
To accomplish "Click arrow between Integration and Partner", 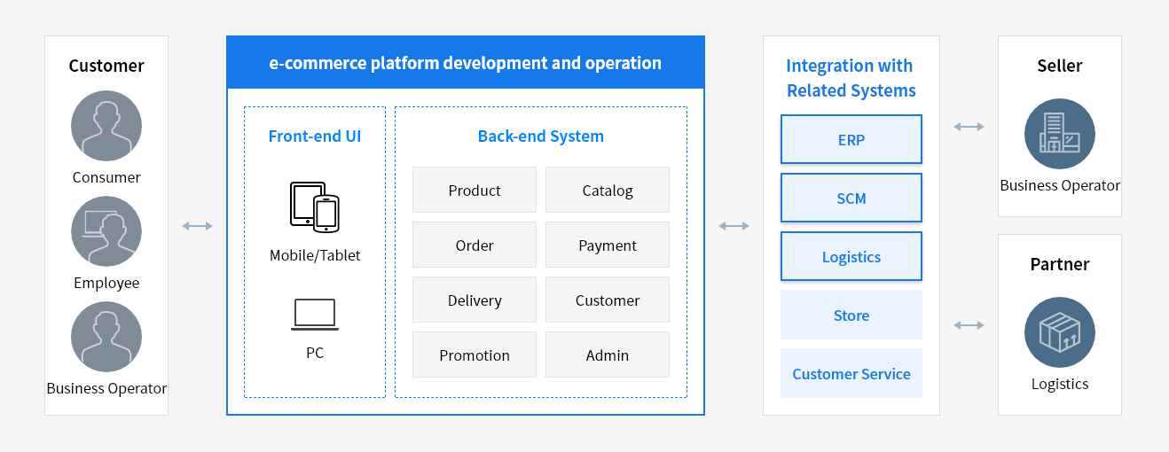I will 969,325.
